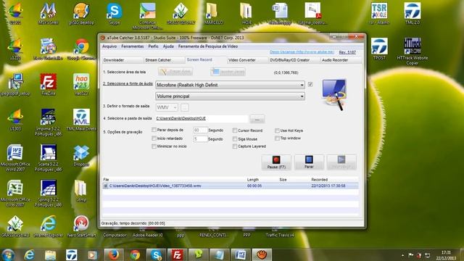
Task: Switch to the Video Converter tab
Action: (247, 60)
